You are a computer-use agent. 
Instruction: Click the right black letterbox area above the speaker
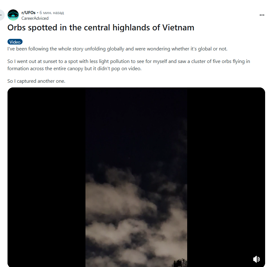point(226,170)
